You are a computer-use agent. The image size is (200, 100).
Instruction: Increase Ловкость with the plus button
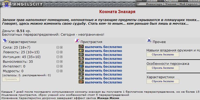61,52
